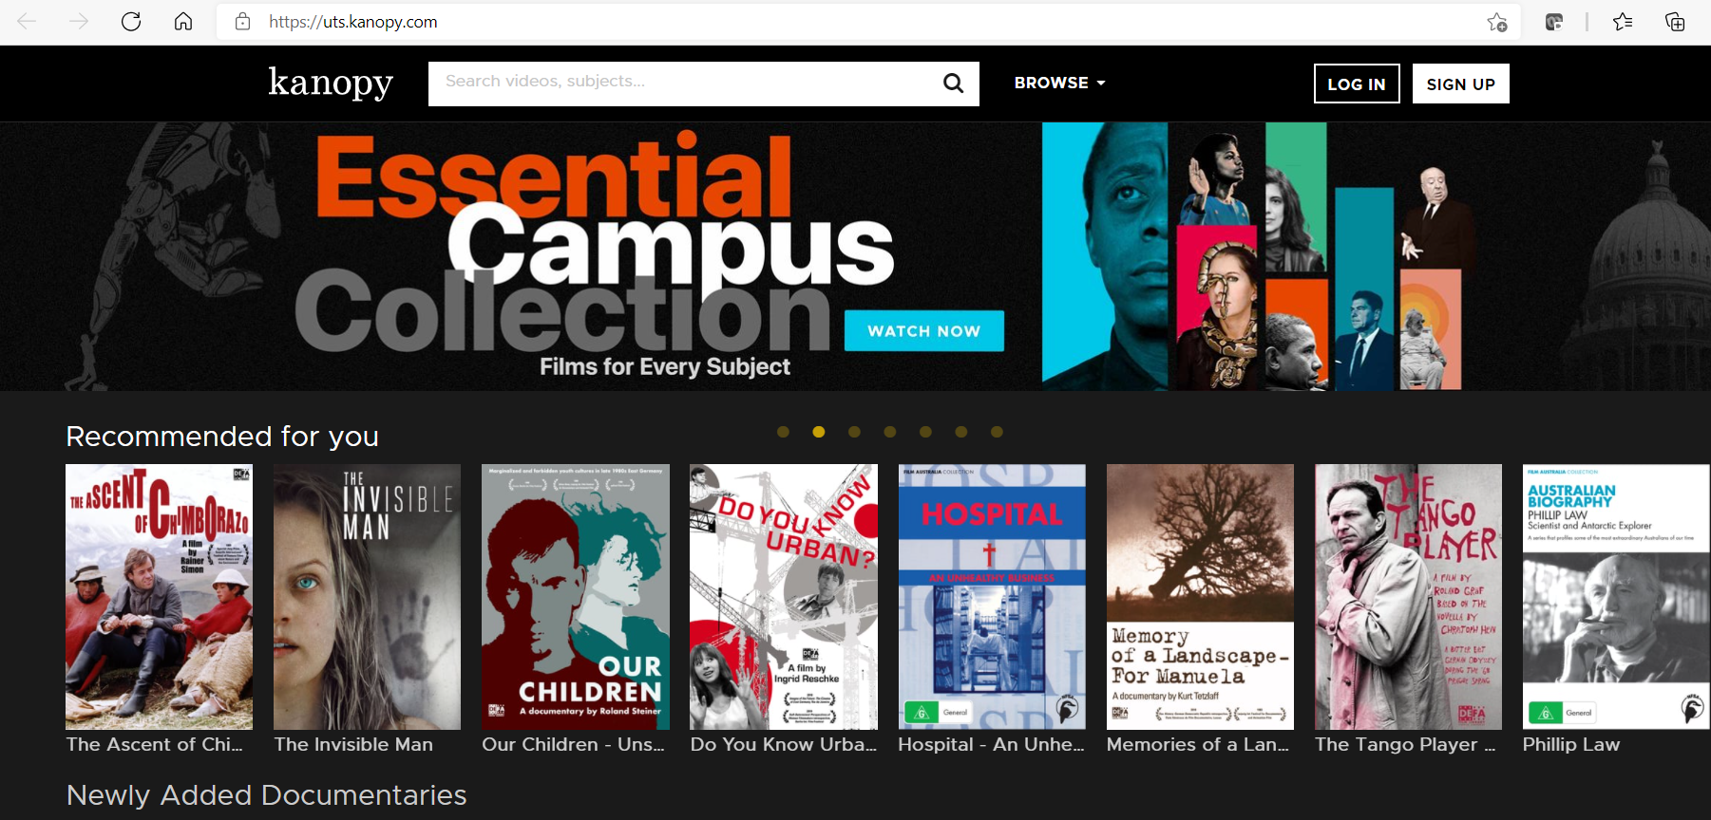Select the first carousel dot
This screenshot has width=1711, height=820.
(783, 432)
